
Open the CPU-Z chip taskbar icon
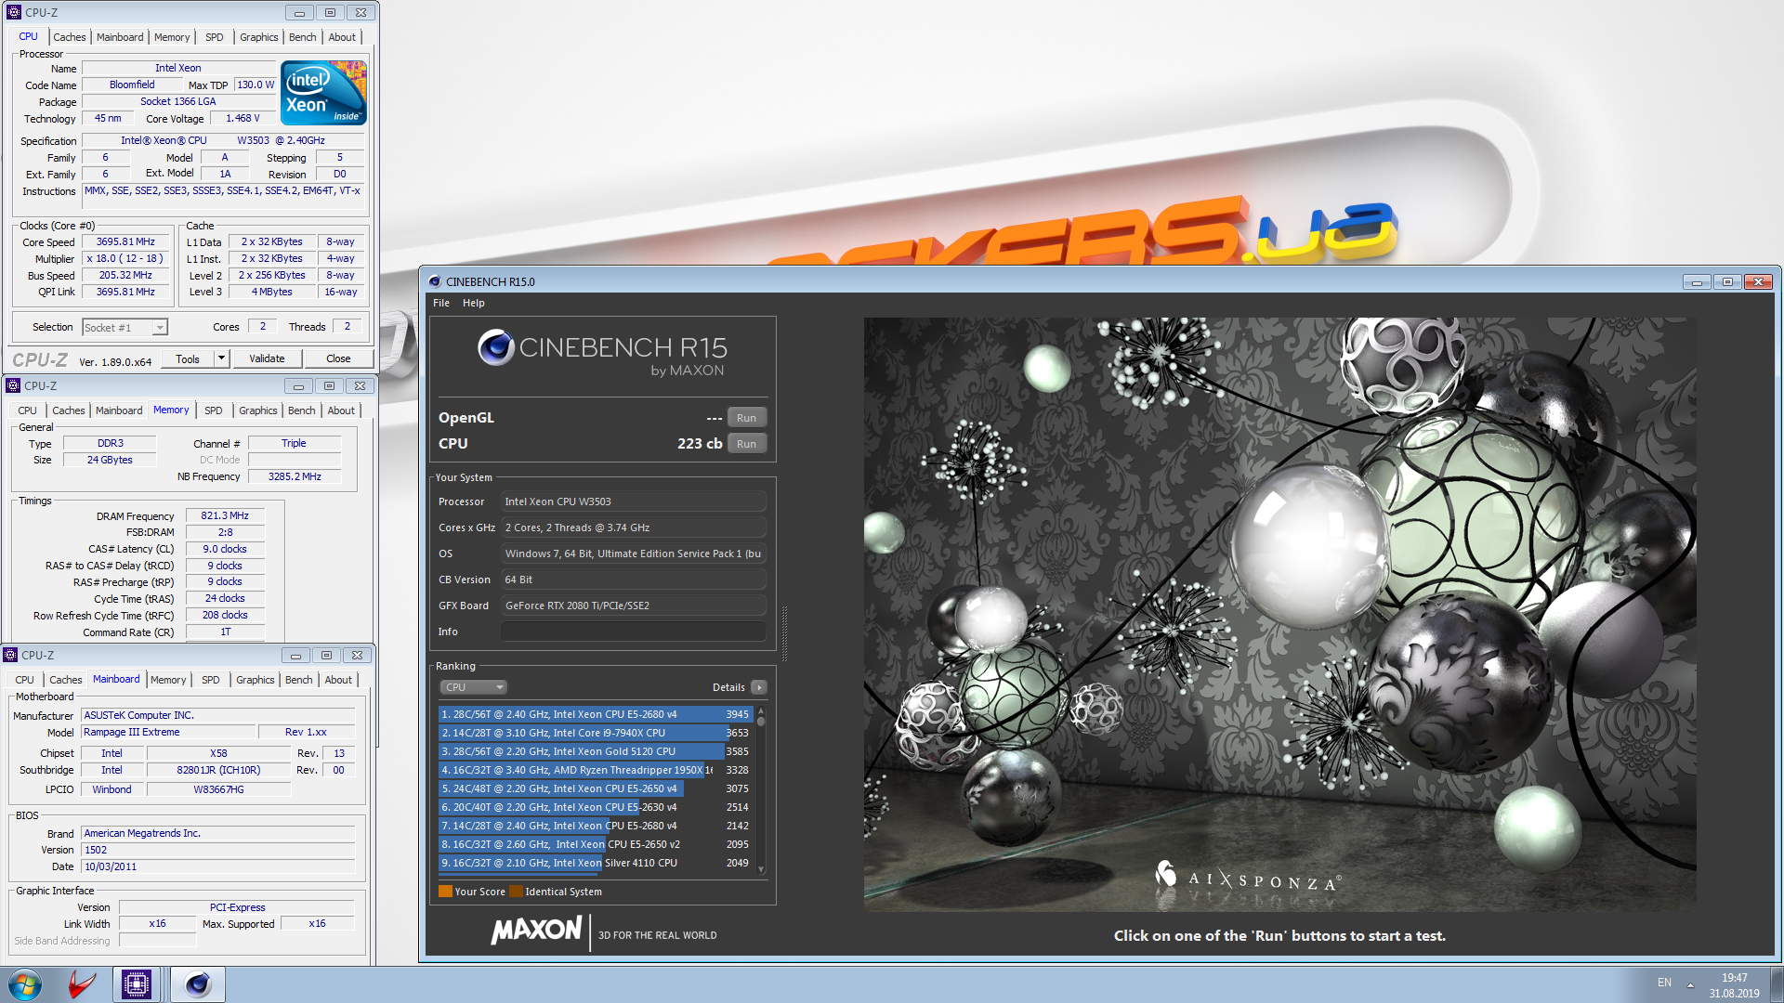pyautogui.click(x=137, y=984)
